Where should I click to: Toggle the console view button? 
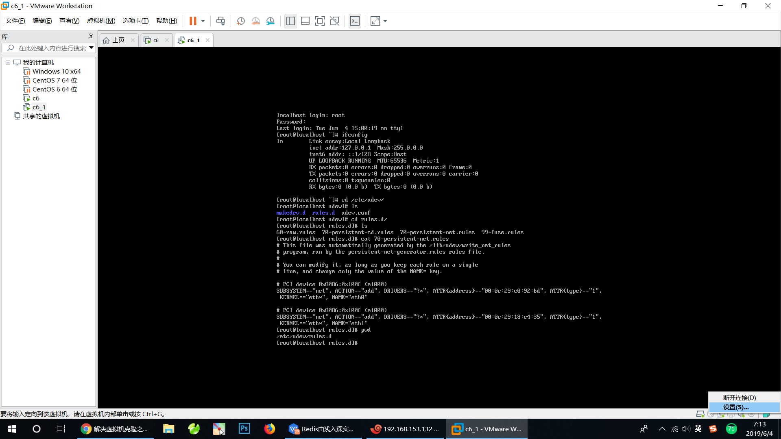355,21
